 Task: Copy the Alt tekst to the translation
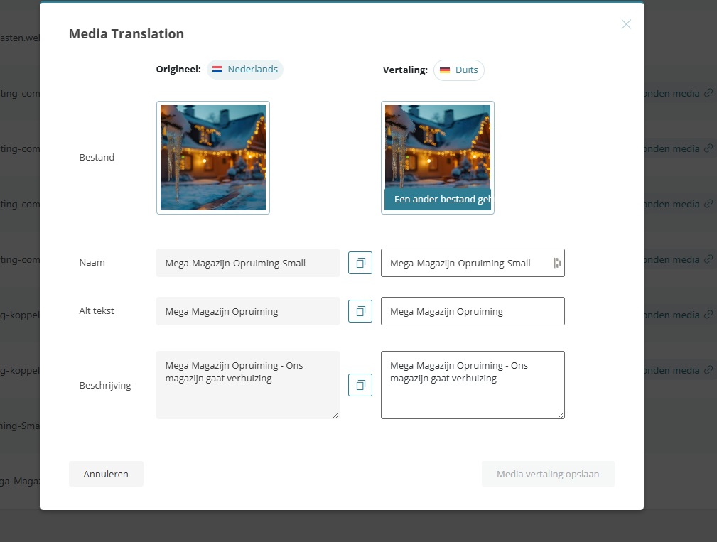[x=360, y=311]
